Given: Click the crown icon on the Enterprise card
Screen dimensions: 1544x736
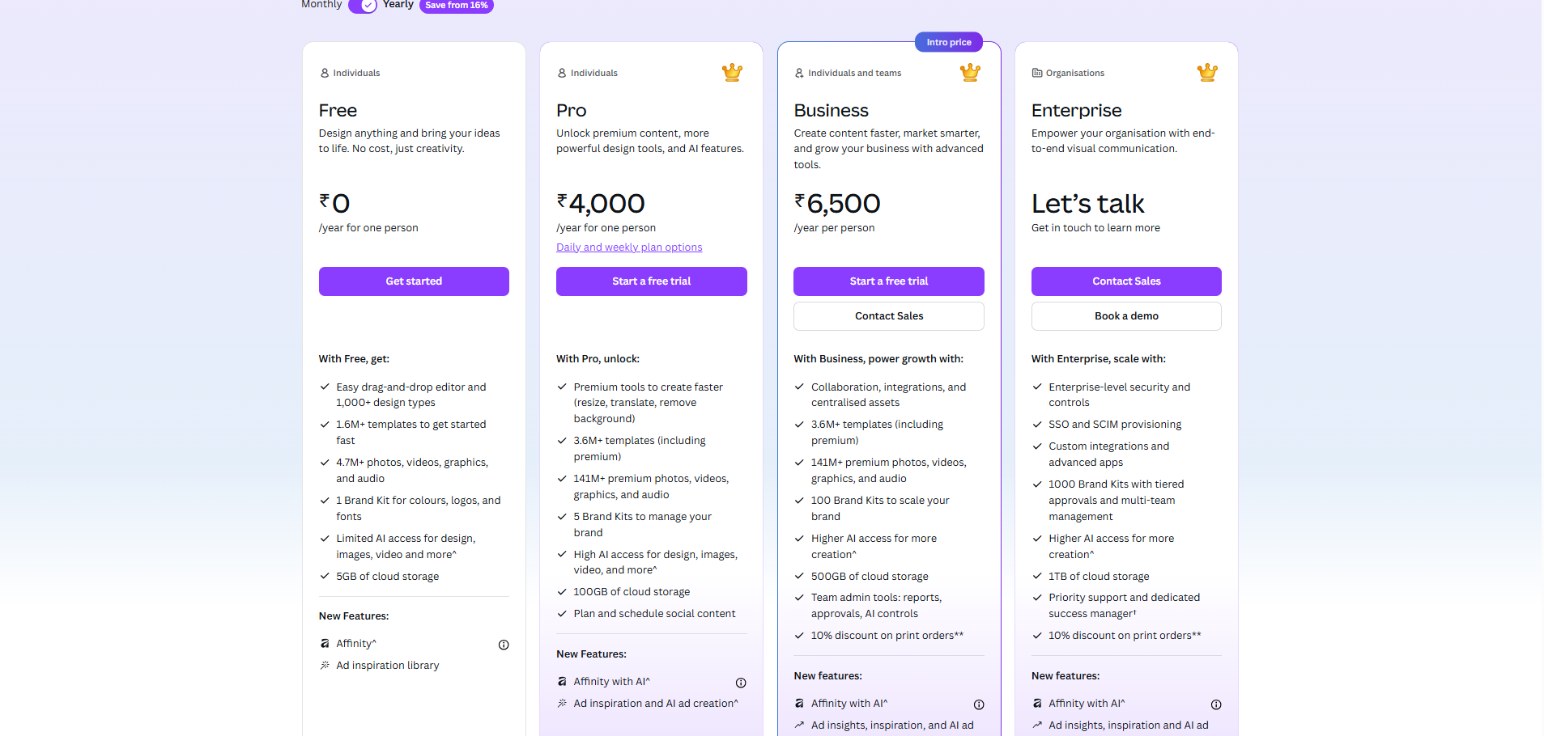Looking at the screenshot, I should pyautogui.click(x=1206, y=72).
